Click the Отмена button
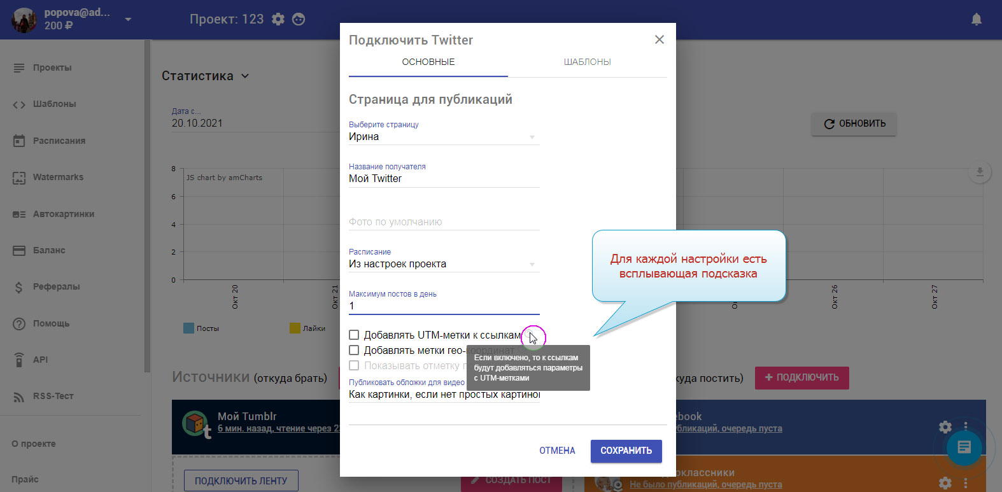 557,451
